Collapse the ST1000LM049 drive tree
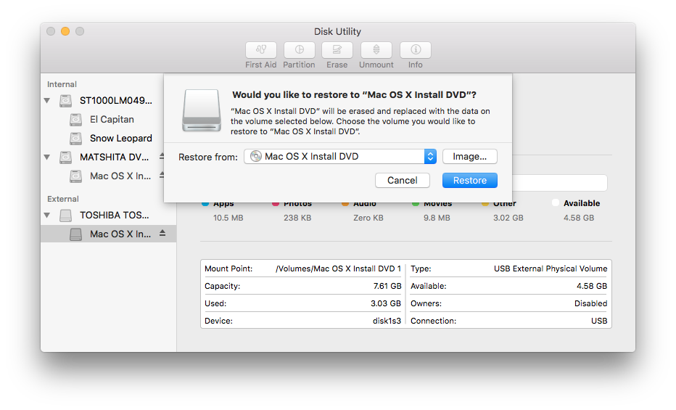Screen dimensions: 676x410 point(47,100)
